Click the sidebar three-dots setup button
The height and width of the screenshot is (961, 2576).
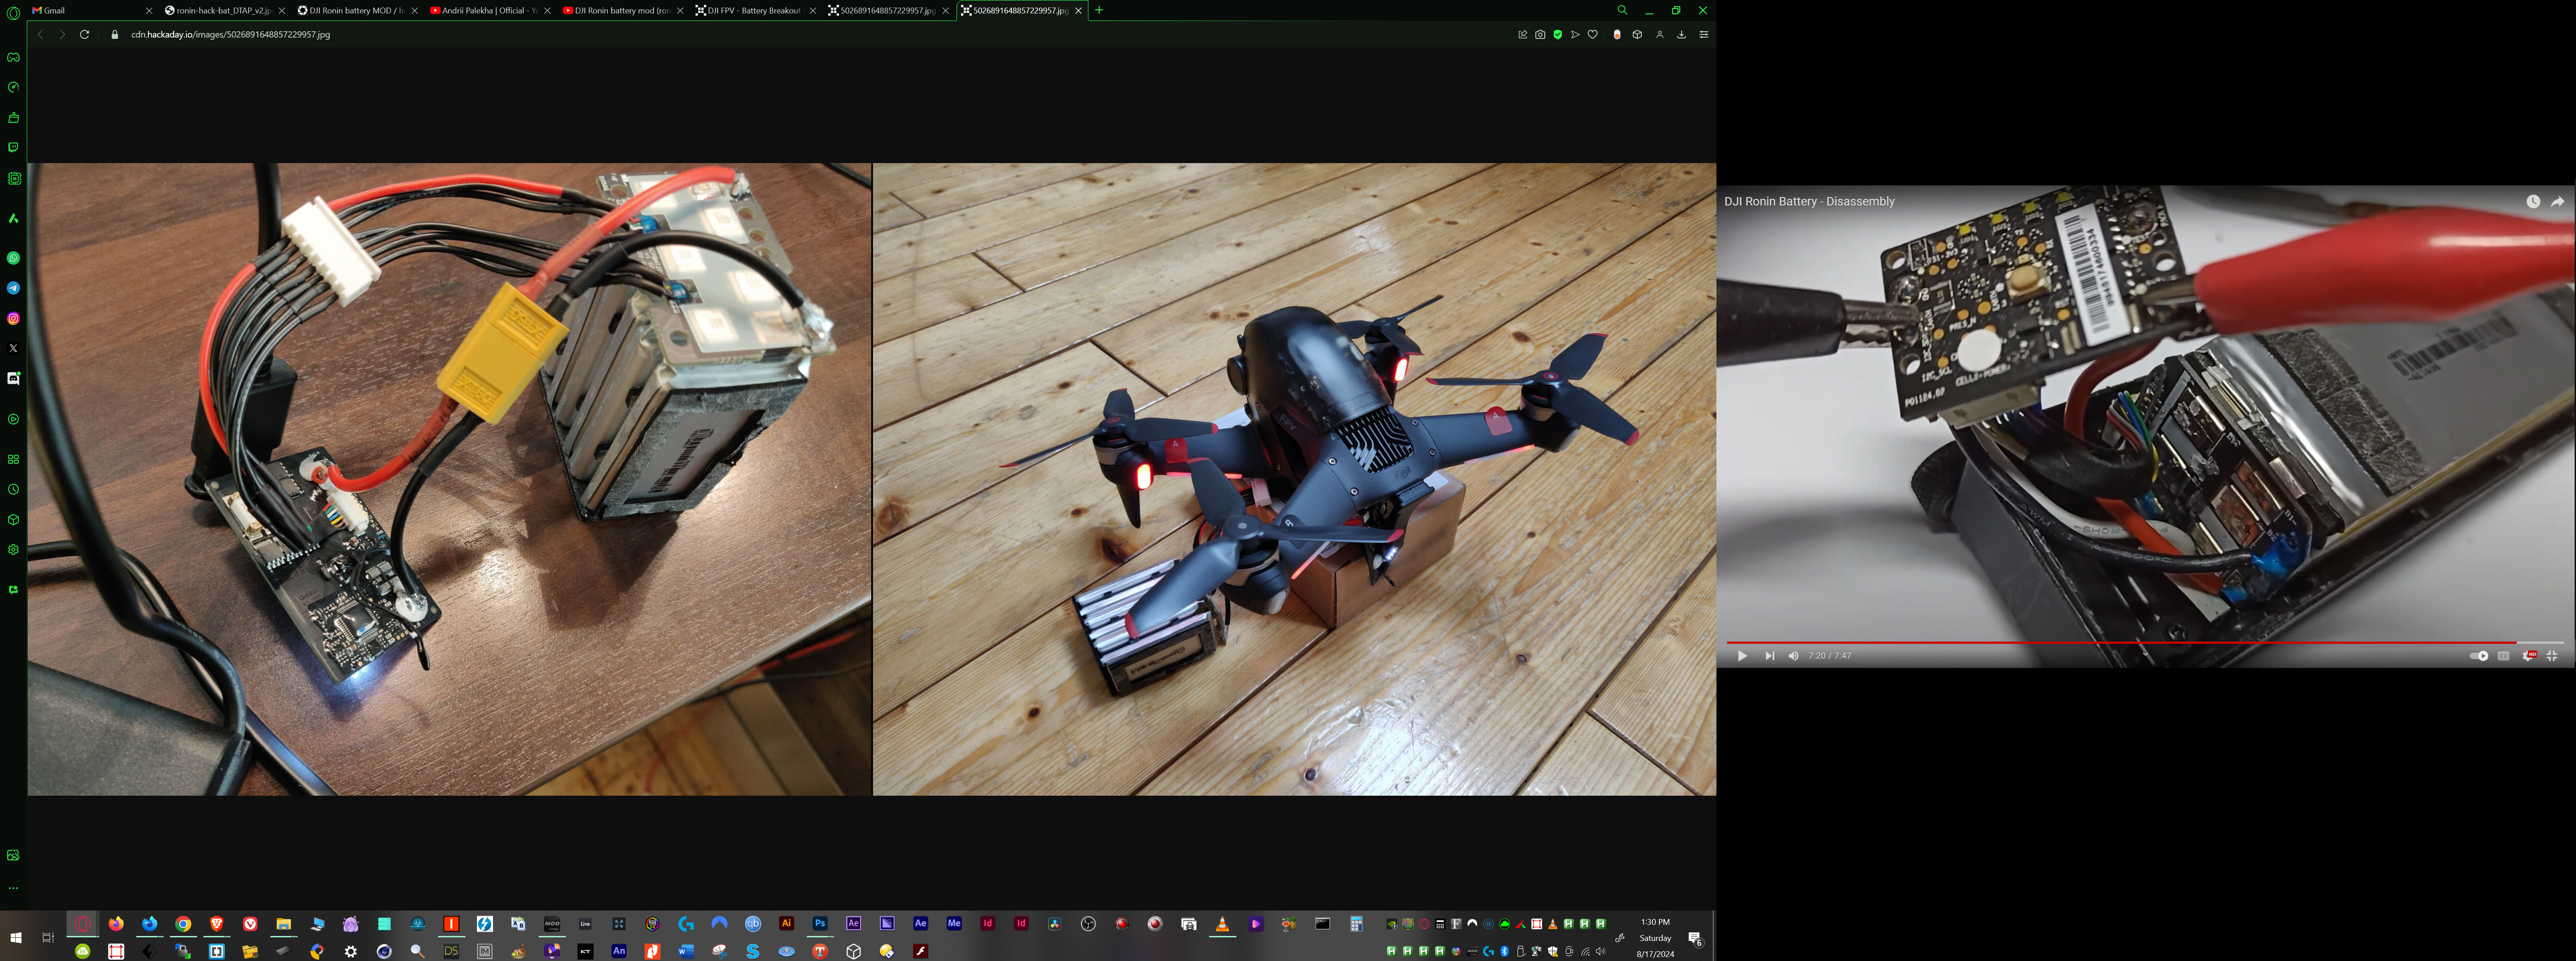pos(13,888)
